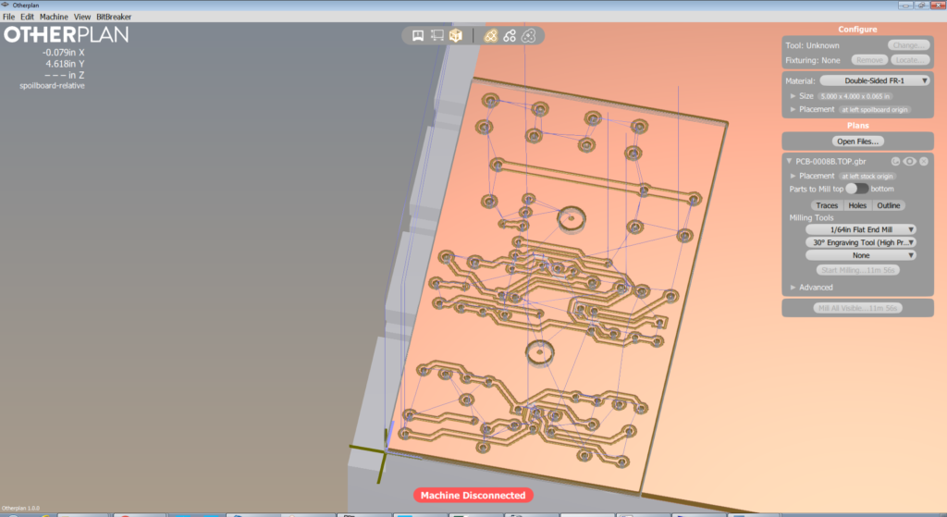947x517 pixels.
Task: Click the Open Files... button
Action: [x=857, y=142]
